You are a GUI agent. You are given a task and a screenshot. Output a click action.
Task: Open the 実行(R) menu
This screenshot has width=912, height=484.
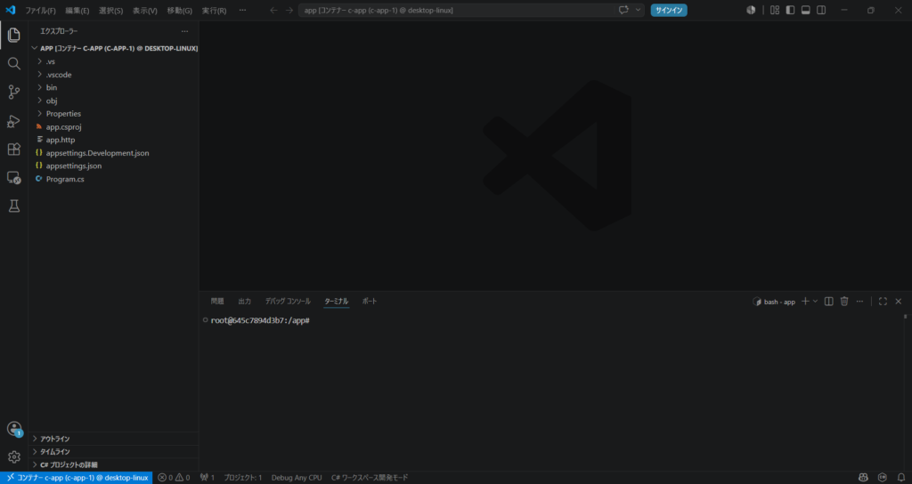click(x=214, y=11)
